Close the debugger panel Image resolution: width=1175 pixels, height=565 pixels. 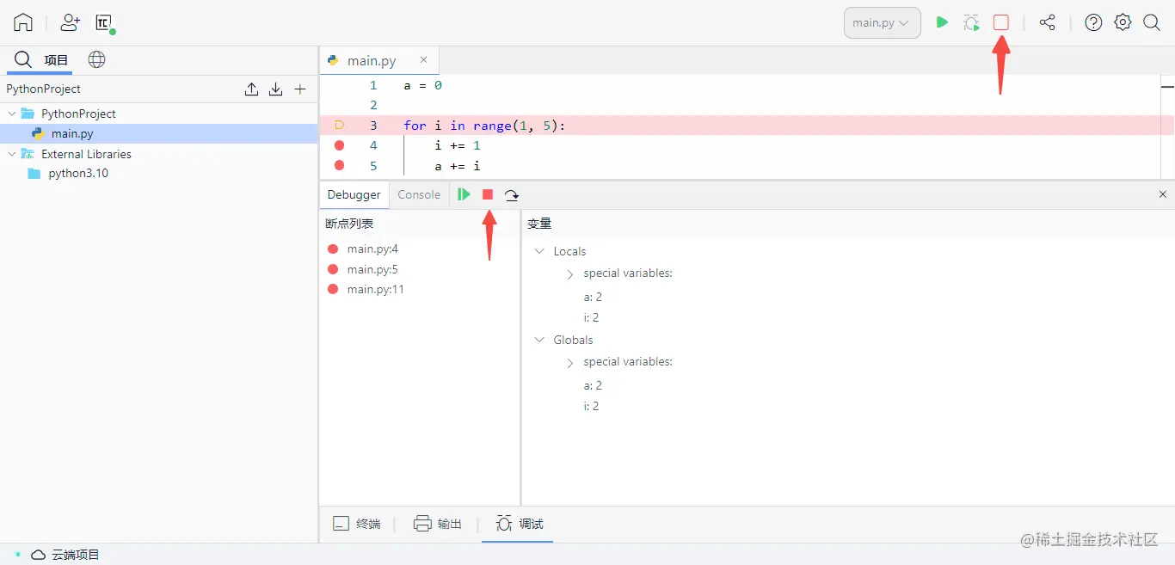(1163, 194)
